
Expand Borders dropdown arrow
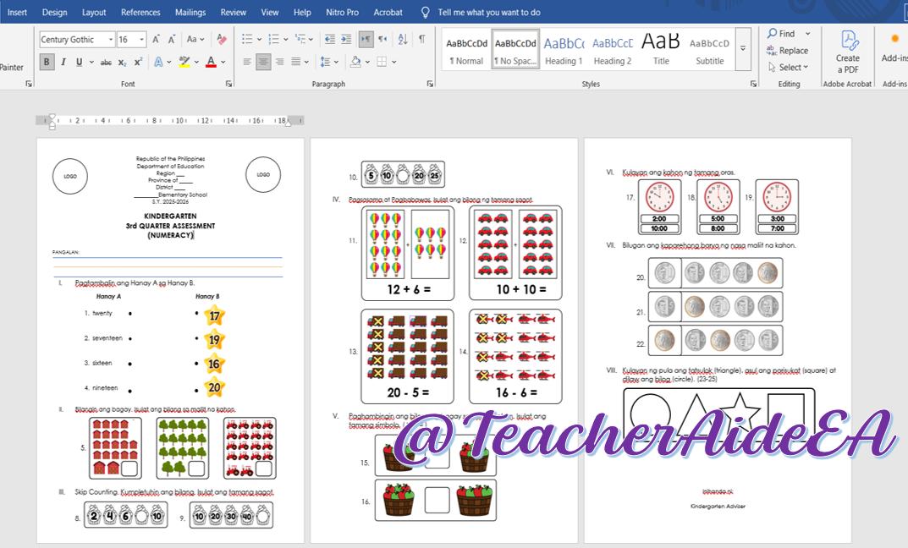(394, 62)
